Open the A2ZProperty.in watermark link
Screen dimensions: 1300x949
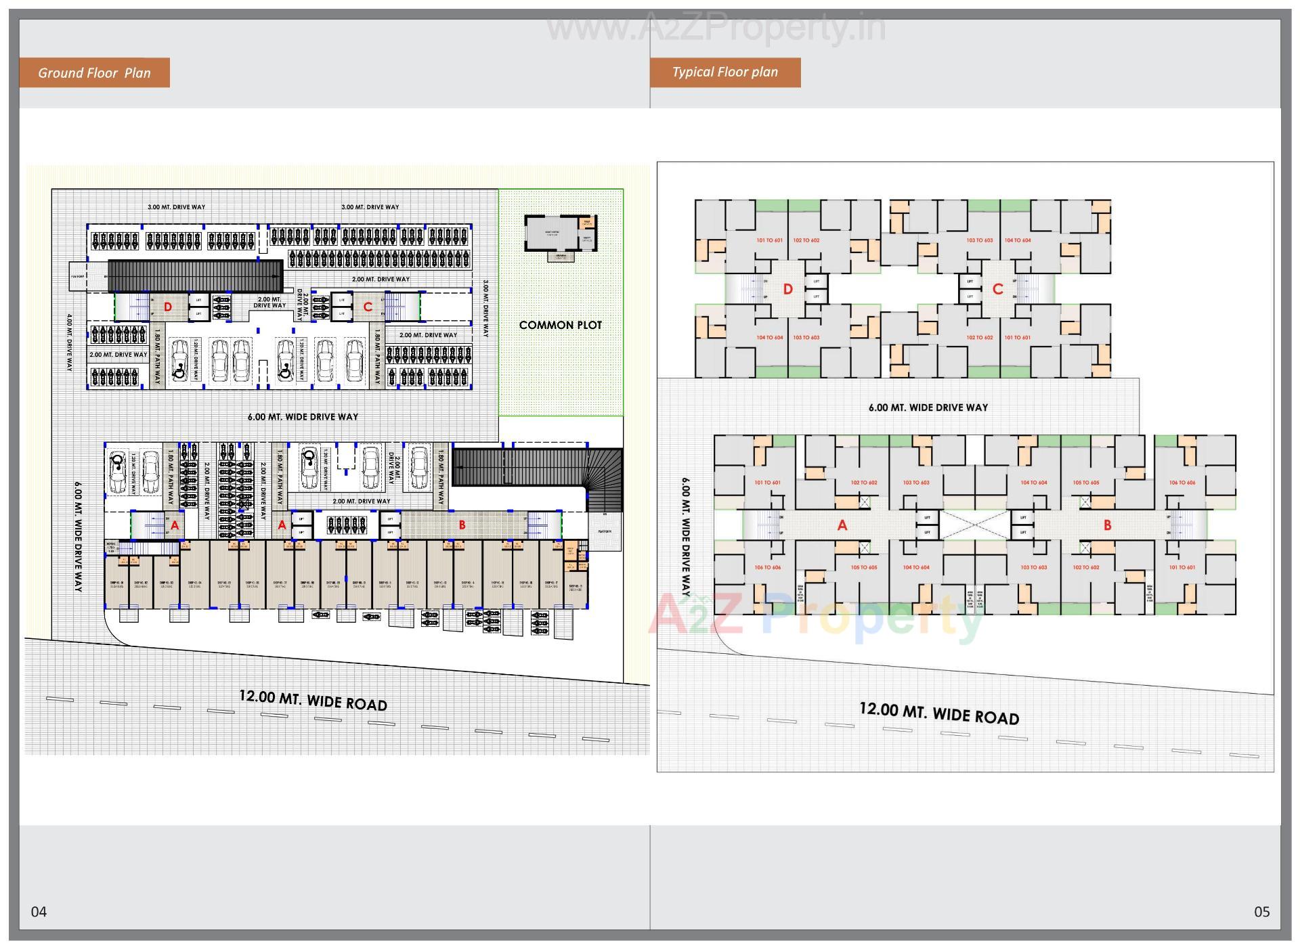click(718, 27)
